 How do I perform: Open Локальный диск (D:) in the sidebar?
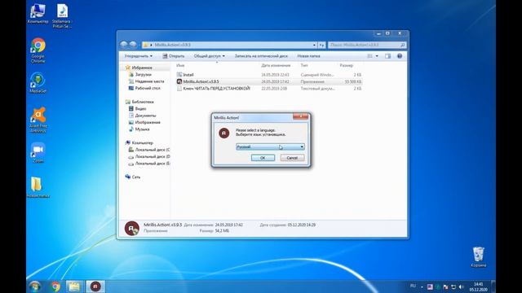coord(149,156)
